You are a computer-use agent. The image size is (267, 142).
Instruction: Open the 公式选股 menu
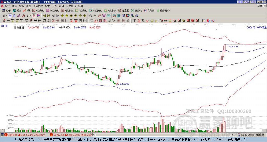(38, 6)
